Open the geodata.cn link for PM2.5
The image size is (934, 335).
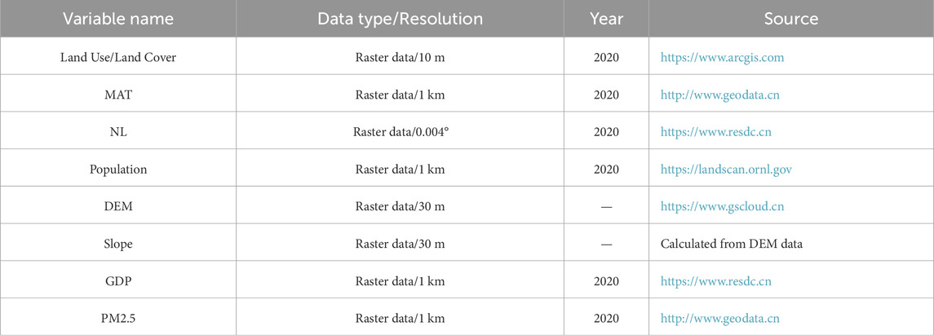[x=719, y=319]
